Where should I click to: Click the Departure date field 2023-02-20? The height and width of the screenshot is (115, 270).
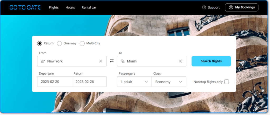(x=55, y=82)
